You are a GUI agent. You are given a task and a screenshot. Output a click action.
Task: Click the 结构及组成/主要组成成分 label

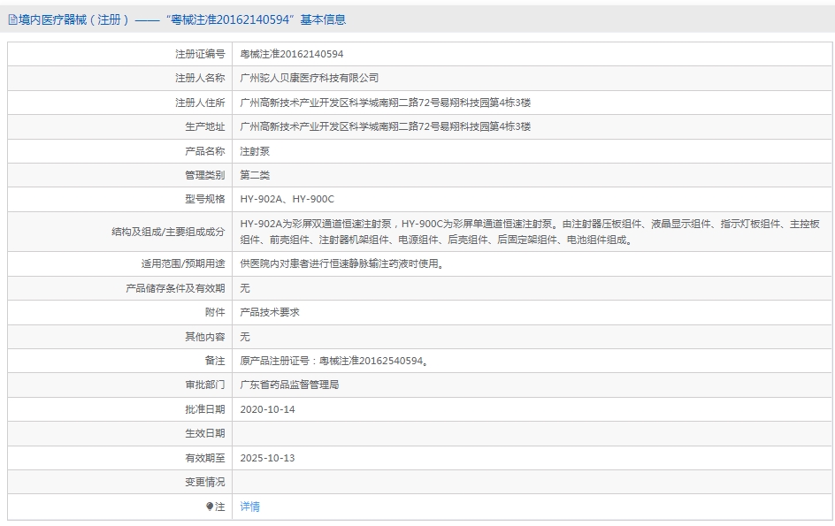[x=168, y=233]
